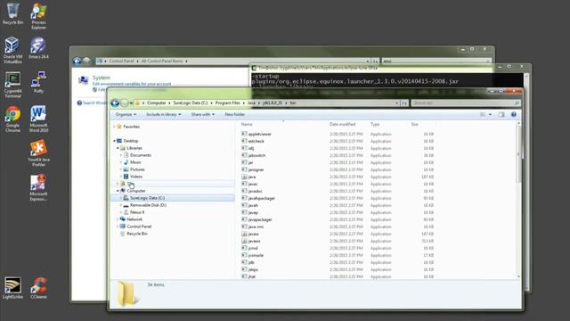The height and width of the screenshot is (321, 570).
Task: Open the address bar history dropdown in Explorer
Action: 396,103
